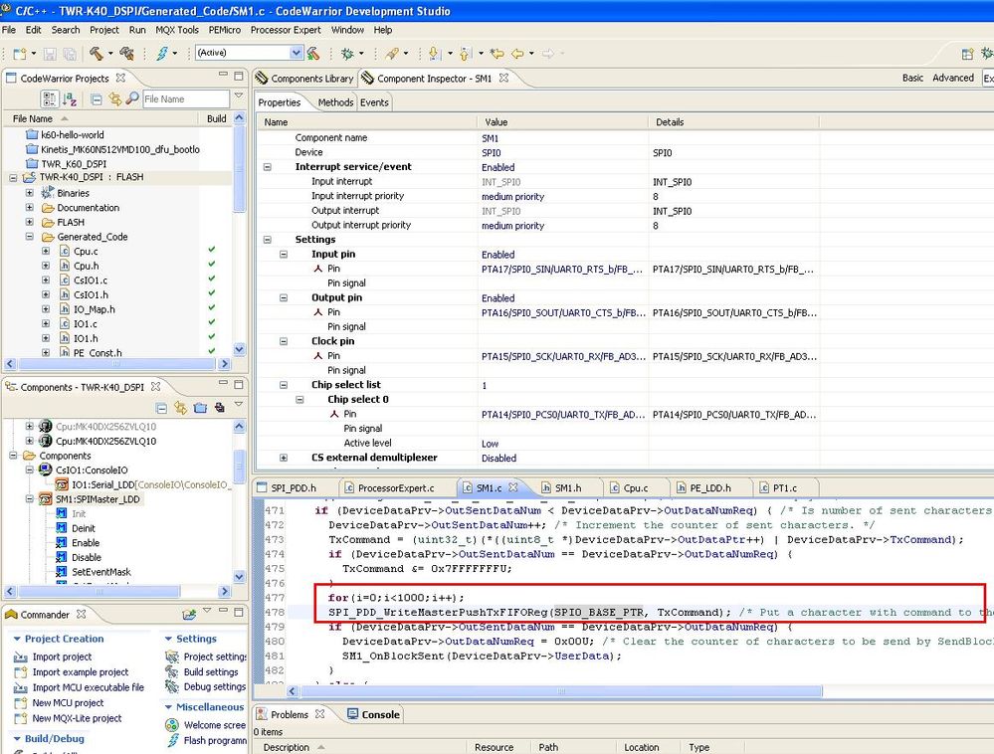
Task: Click the Back navigation arrow icon
Action: point(518,54)
